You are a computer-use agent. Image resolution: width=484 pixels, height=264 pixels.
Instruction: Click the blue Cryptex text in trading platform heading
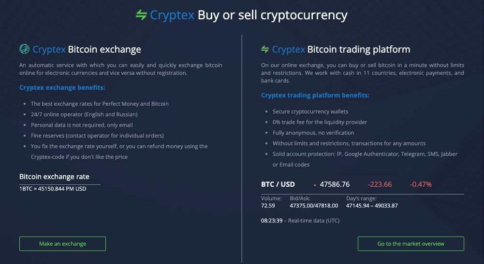(x=288, y=49)
